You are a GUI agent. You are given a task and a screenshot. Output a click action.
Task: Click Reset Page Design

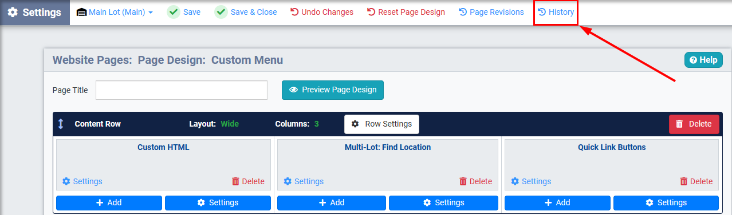point(406,12)
